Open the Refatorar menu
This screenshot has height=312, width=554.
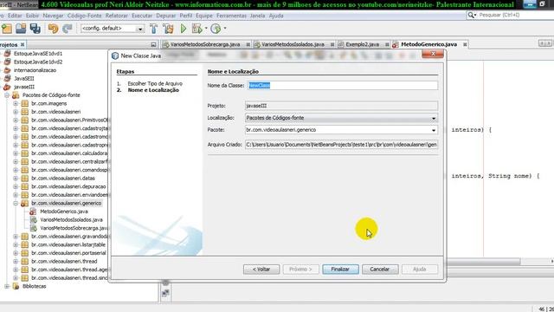pos(116,16)
